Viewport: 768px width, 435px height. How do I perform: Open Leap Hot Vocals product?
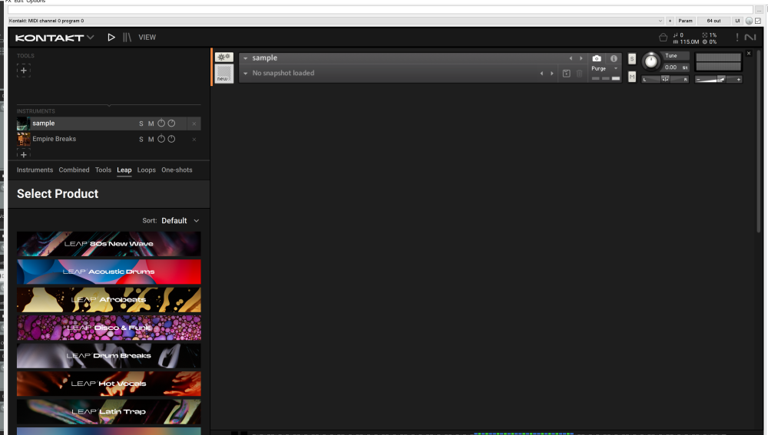pos(109,384)
